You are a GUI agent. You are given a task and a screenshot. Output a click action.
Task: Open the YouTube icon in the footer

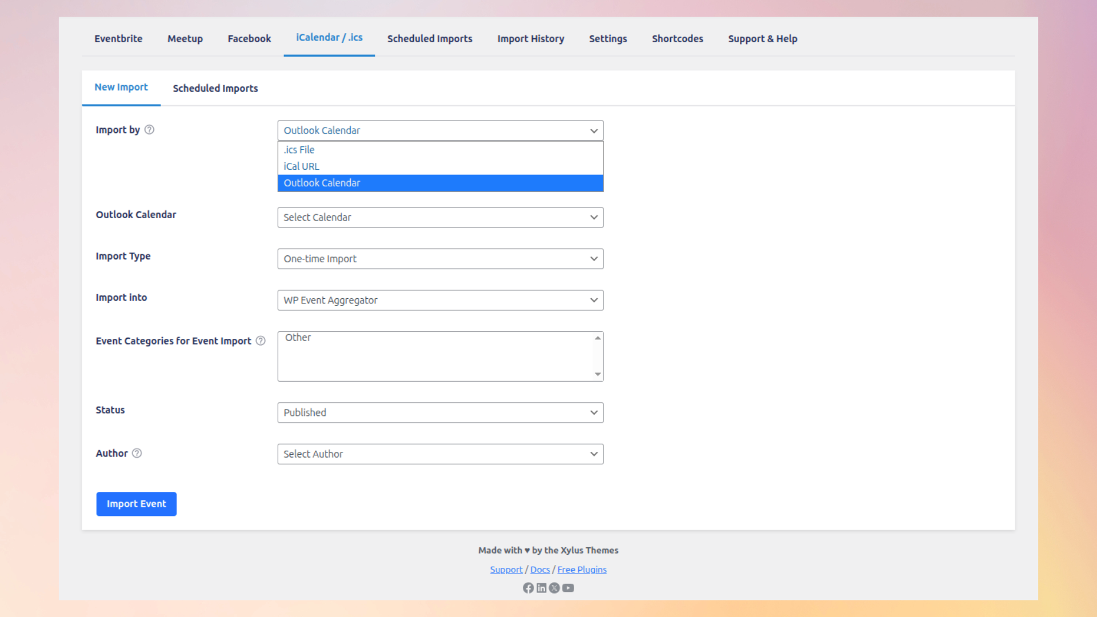(568, 588)
